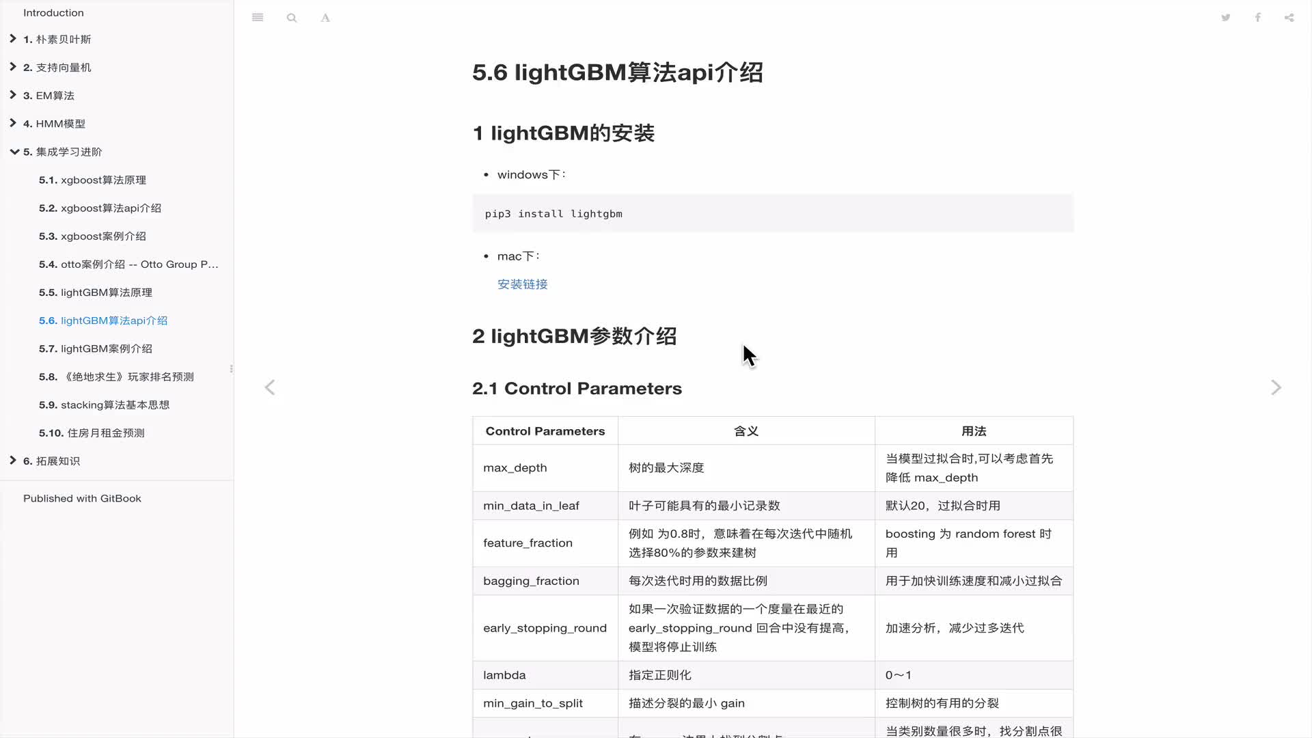Open 1. 朴素贝叶斯 chapter

coord(57,40)
